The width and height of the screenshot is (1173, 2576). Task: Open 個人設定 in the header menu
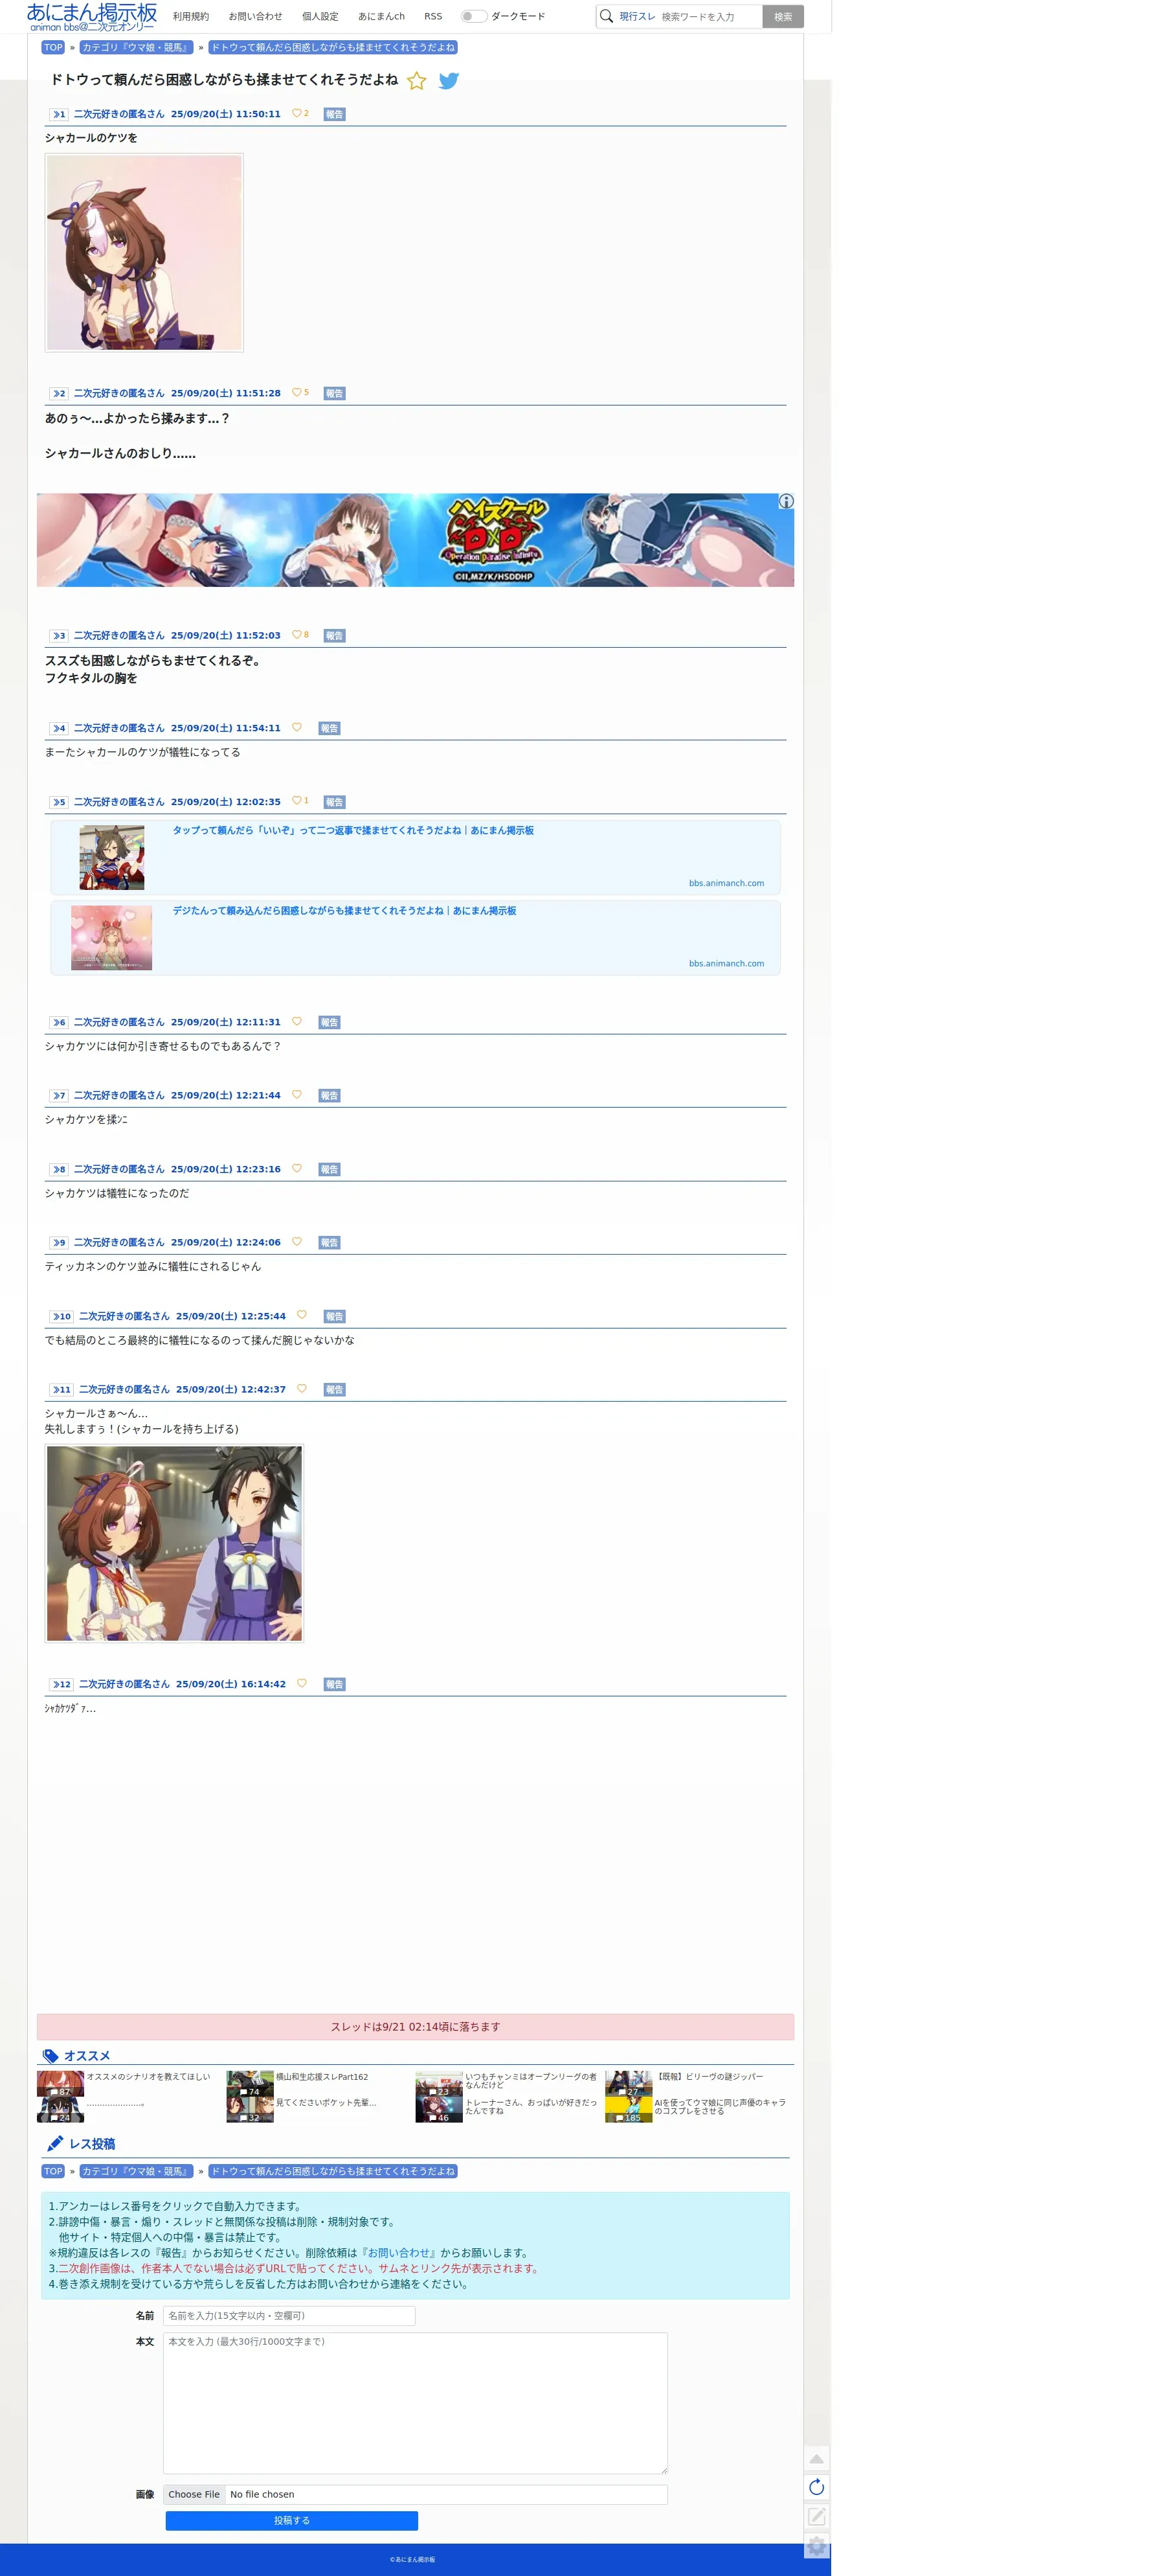tap(320, 17)
